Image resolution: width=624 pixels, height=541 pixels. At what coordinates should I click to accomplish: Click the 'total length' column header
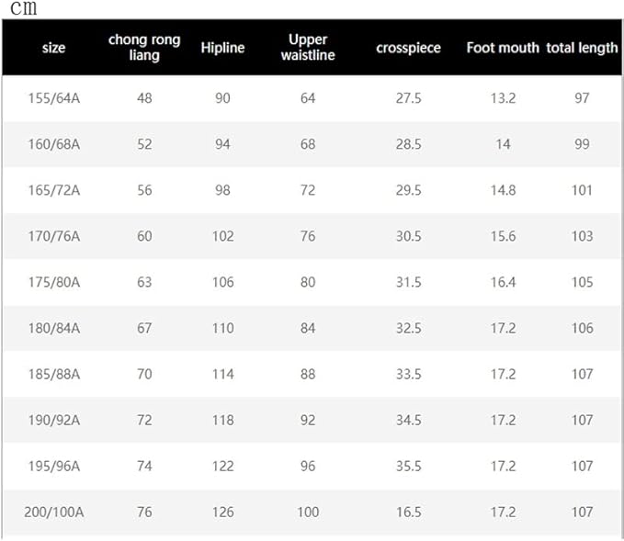(582, 48)
